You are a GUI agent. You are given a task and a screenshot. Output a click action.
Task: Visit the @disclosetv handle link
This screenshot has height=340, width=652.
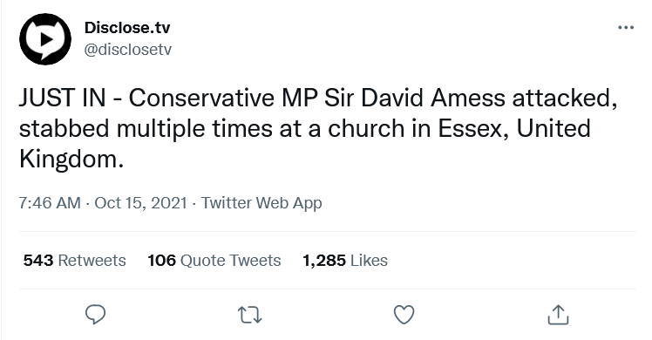(x=127, y=50)
